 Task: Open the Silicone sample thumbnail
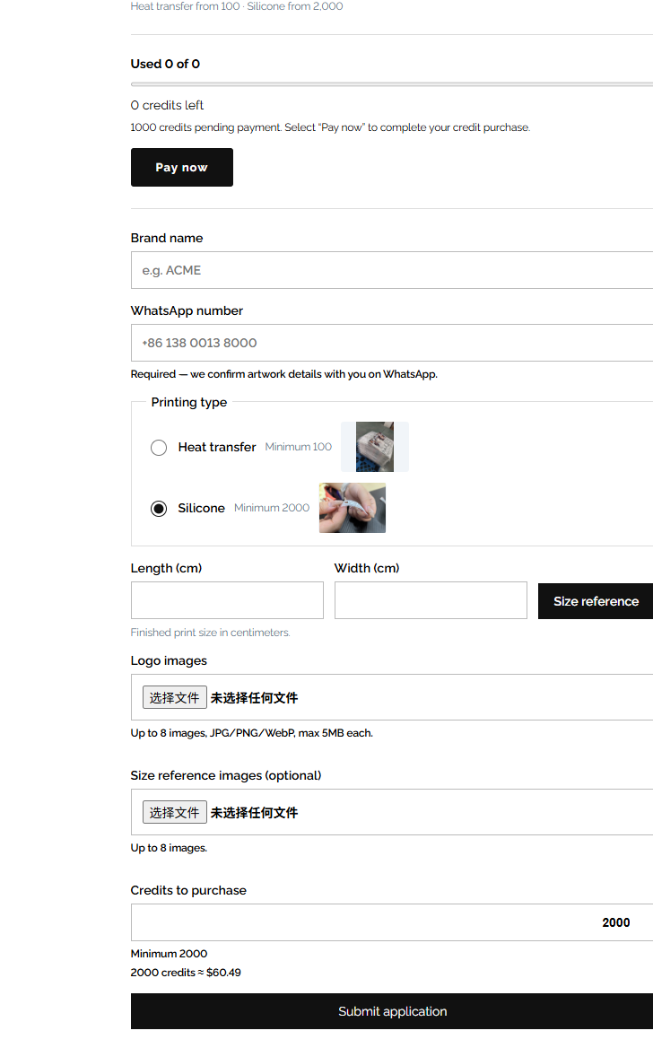[x=353, y=508]
